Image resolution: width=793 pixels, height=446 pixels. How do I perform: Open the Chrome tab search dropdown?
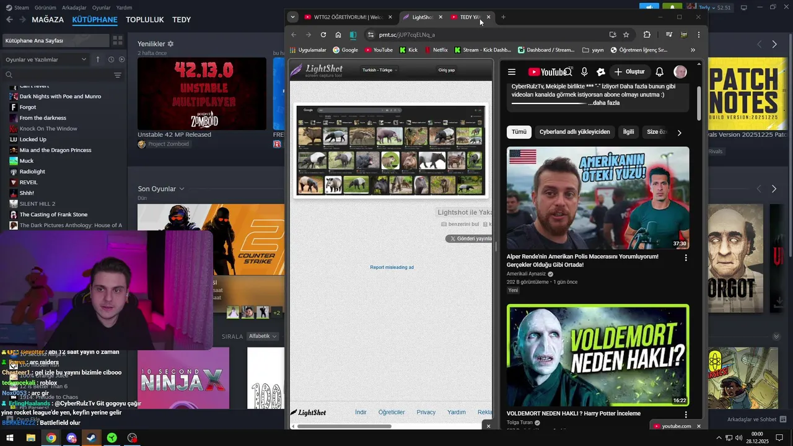[x=293, y=17]
